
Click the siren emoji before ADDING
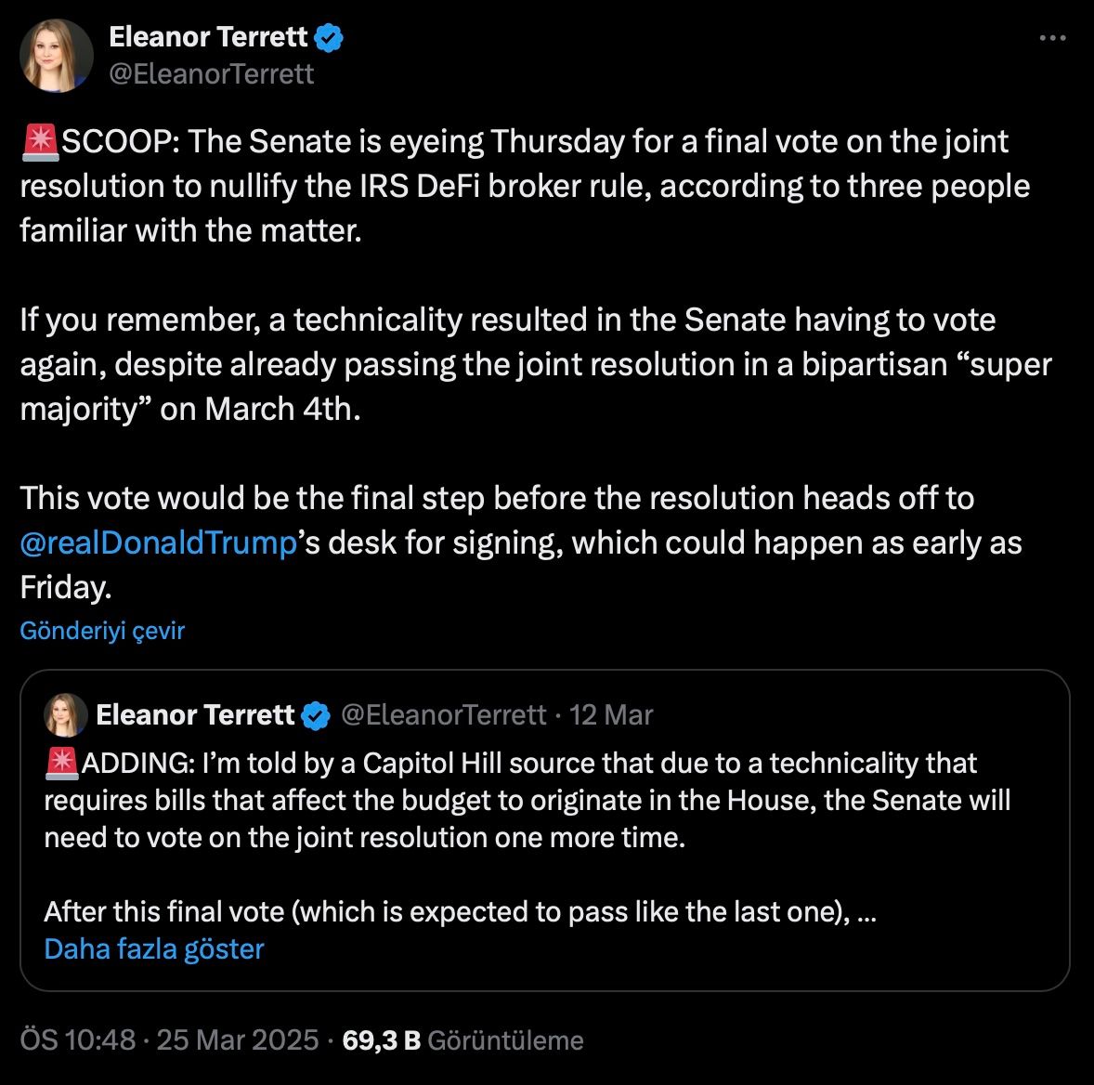(x=61, y=764)
